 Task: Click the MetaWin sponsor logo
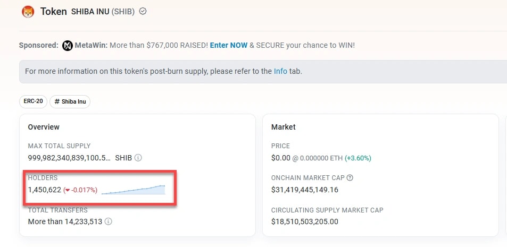pyautogui.click(x=68, y=45)
